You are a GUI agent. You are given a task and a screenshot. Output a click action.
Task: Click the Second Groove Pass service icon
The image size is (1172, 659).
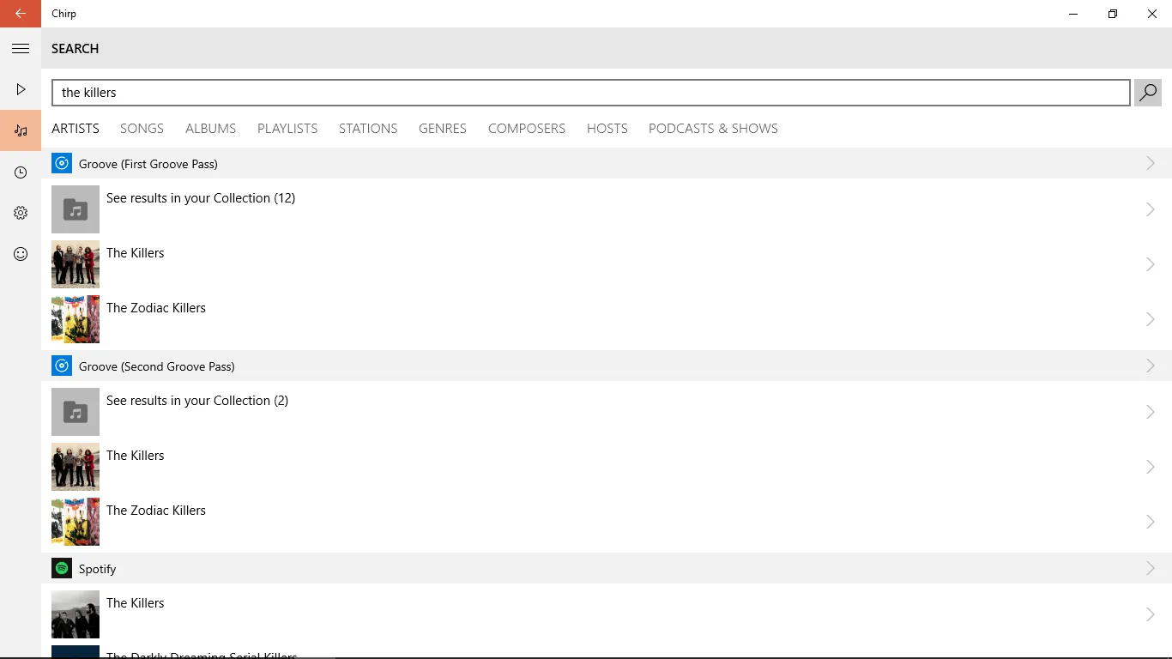click(x=62, y=366)
